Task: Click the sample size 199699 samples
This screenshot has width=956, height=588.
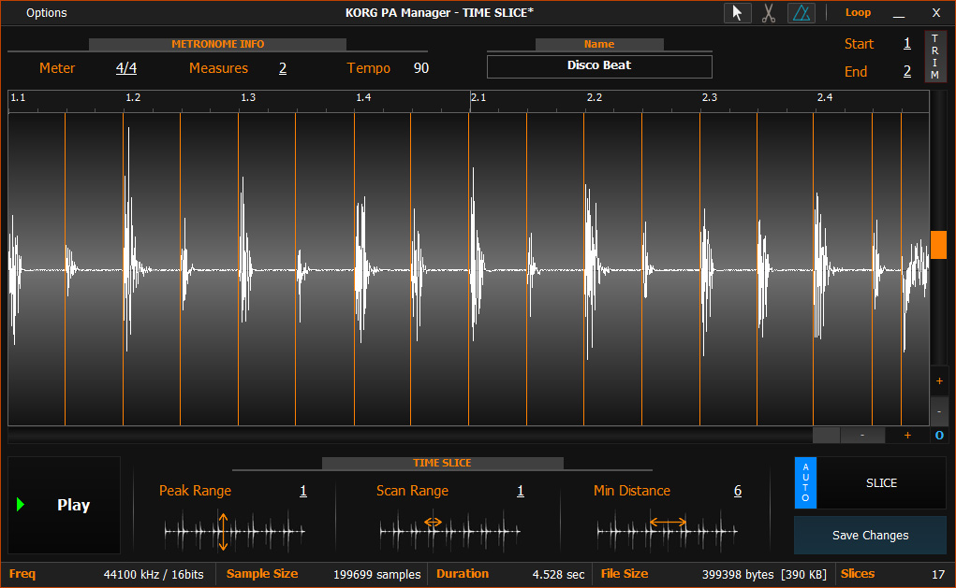Action: pos(376,575)
